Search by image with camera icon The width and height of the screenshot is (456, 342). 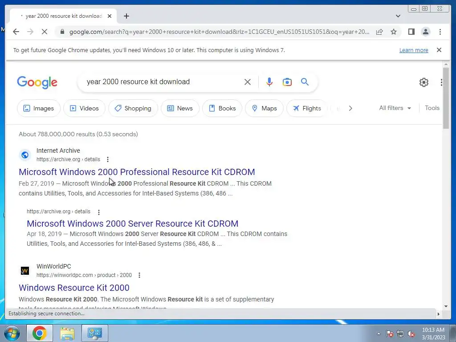pyautogui.click(x=287, y=82)
